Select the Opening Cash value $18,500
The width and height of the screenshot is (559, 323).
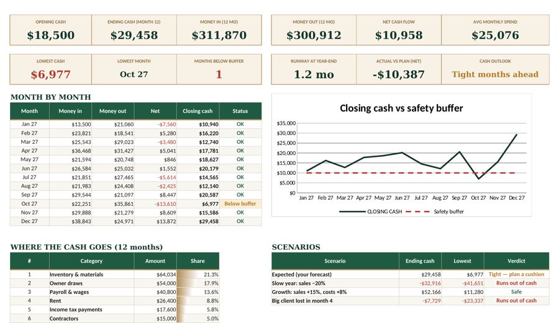coord(51,35)
